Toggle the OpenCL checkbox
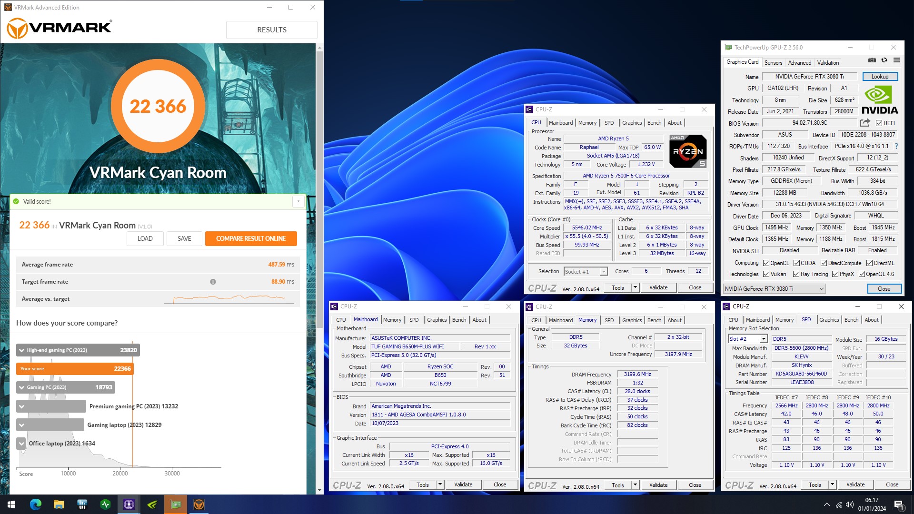The width and height of the screenshot is (914, 514). pyautogui.click(x=766, y=263)
